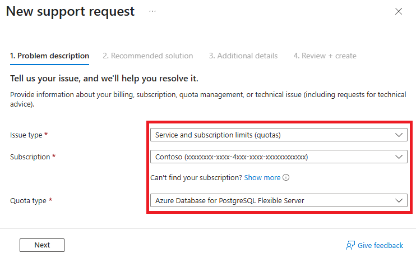
Task: Click Service and subscription limits value
Action: pos(218,135)
